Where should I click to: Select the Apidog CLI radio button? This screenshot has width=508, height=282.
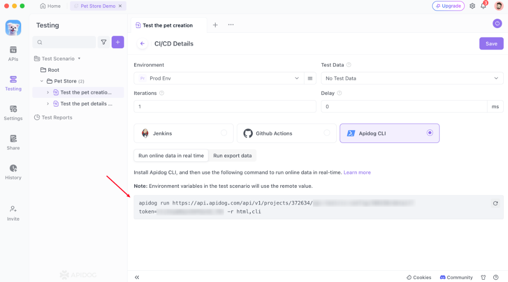(x=430, y=133)
